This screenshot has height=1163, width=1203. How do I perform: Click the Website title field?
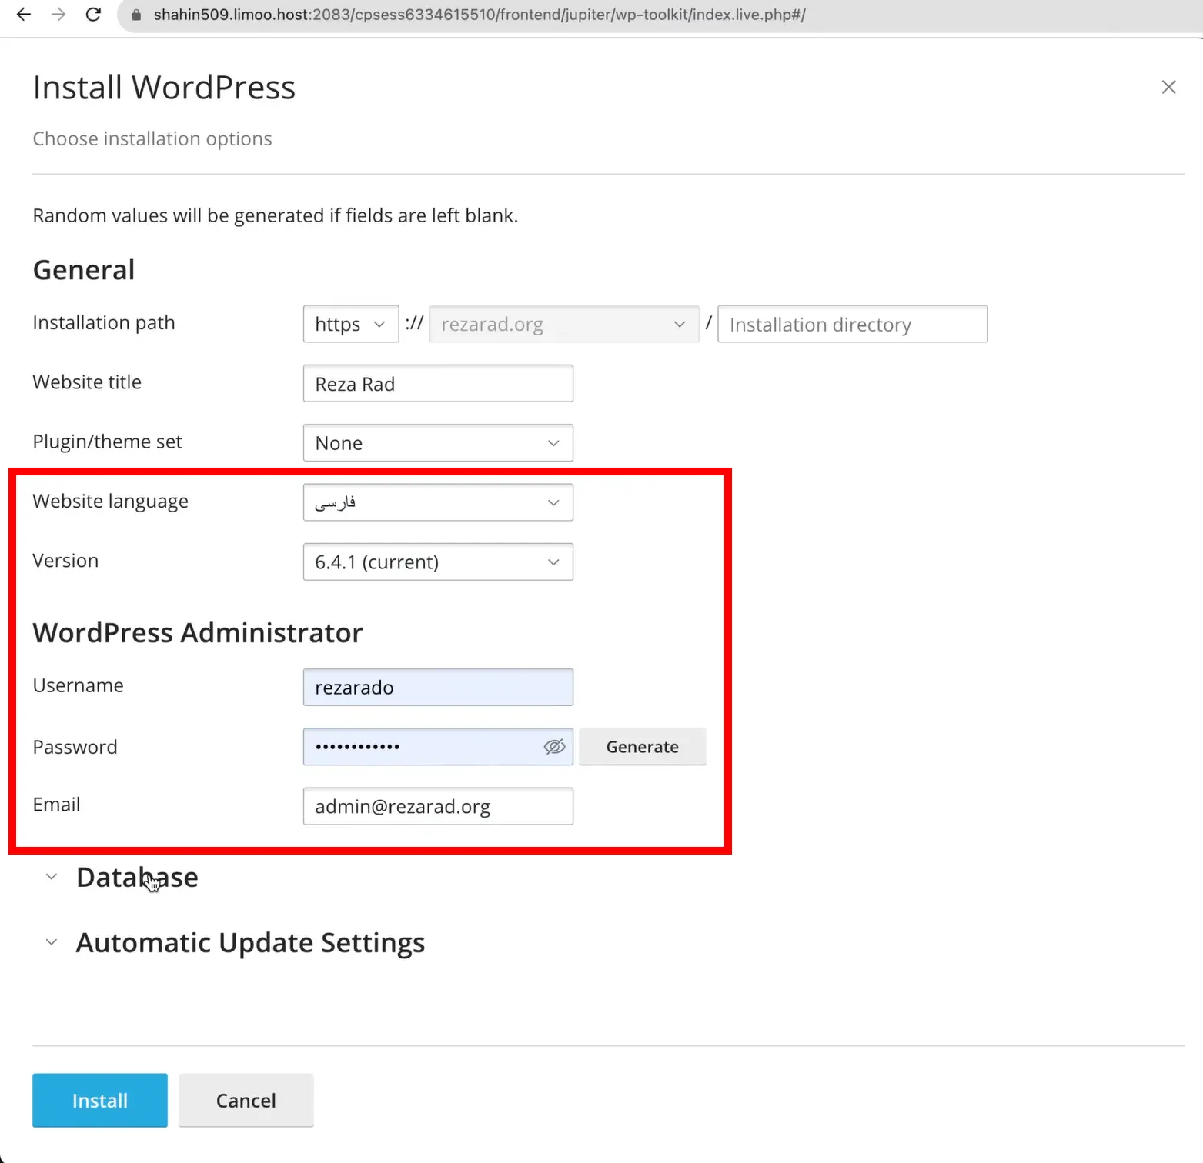(x=438, y=384)
